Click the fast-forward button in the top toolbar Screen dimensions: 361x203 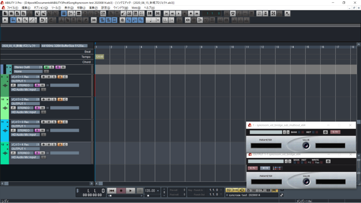pyautogui.click(x=197, y=14)
